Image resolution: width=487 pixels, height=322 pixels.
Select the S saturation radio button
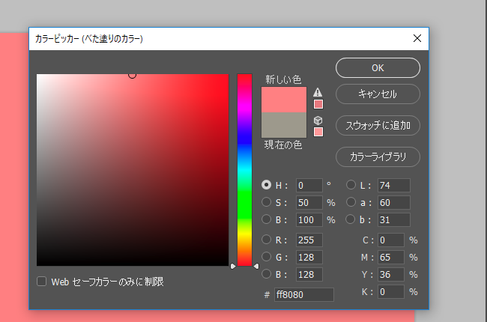[266, 202]
